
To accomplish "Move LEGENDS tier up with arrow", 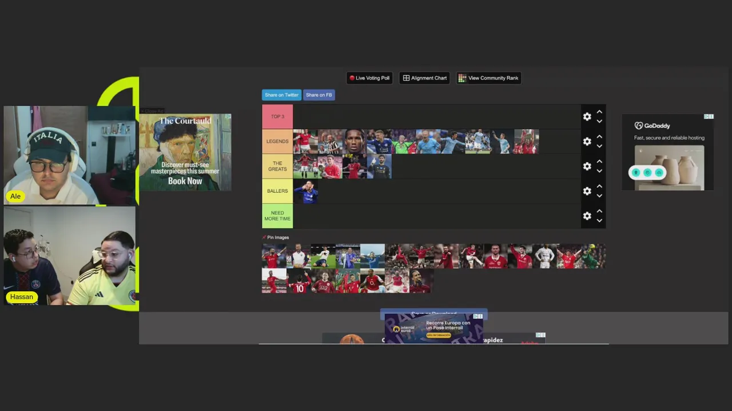I will click(599, 136).
